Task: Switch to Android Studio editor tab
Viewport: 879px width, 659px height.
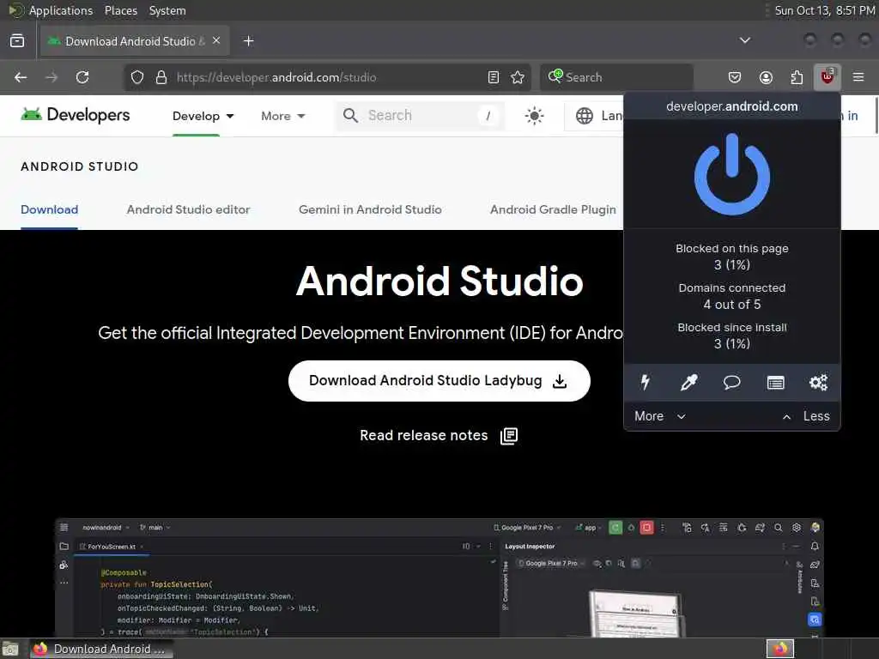Action: tap(188, 209)
